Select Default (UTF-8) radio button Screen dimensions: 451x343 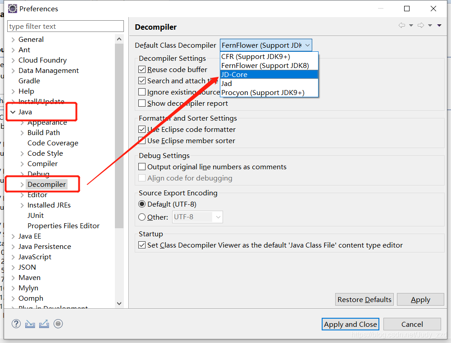coord(142,204)
